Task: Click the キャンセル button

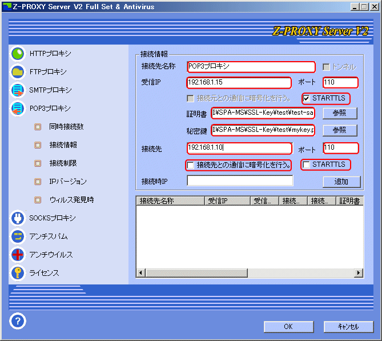Action: 348,327
